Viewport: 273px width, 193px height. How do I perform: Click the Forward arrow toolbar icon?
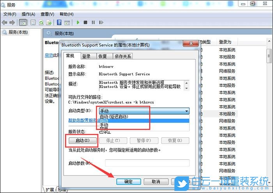point(12,23)
